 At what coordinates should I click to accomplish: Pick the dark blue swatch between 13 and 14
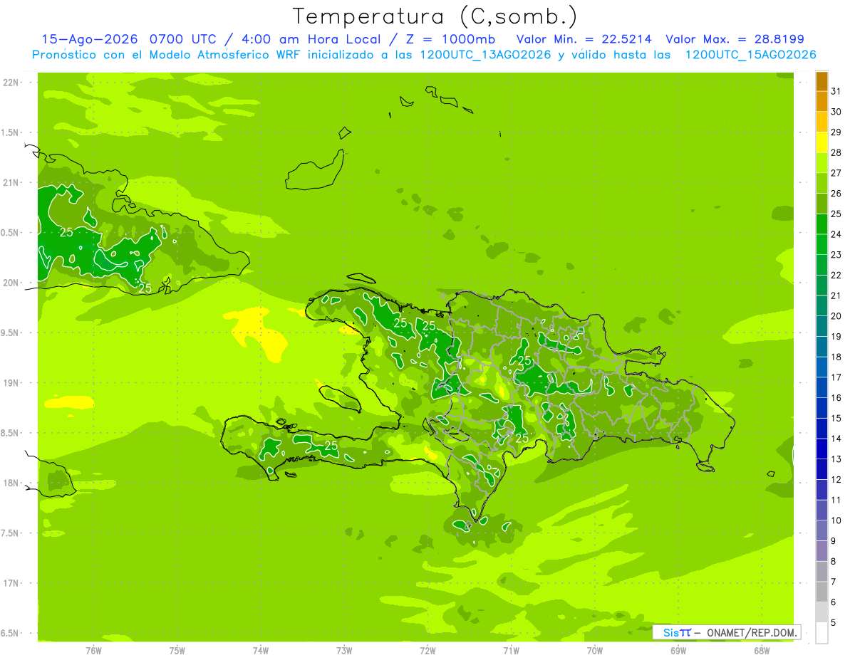[822, 449]
